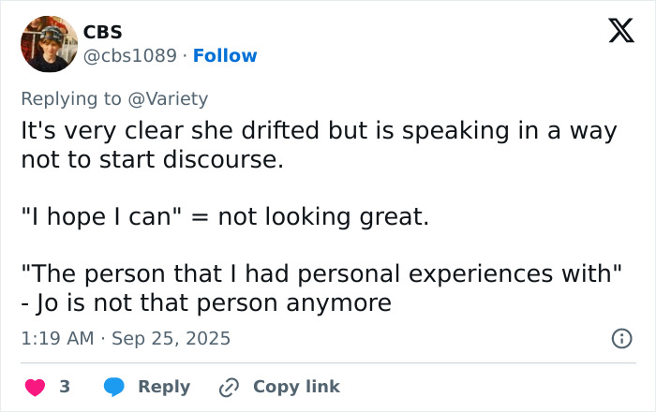The image size is (656, 412).
Task: Click the 1:19 AM timestamp
Action: coord(56,338)
